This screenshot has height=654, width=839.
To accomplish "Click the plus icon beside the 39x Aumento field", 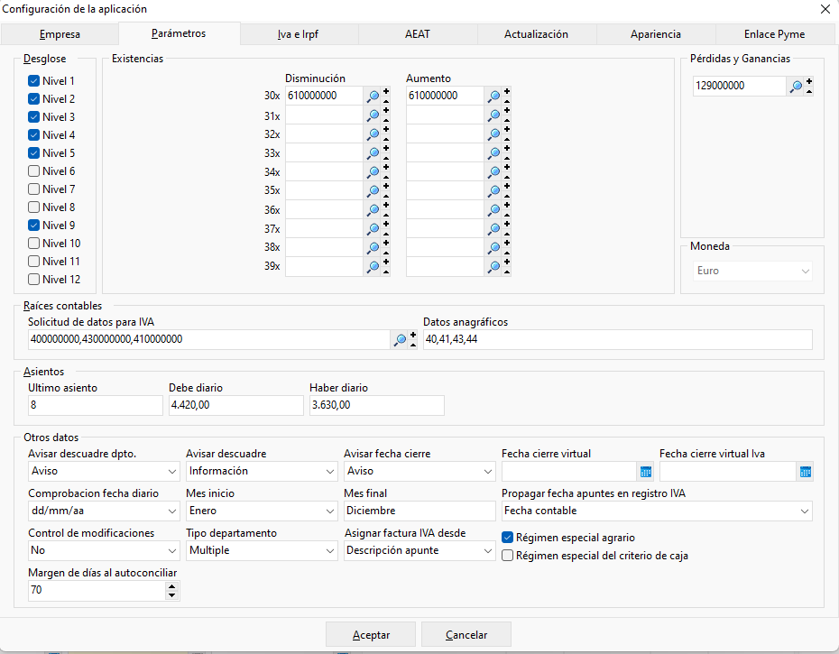I will point(507,262).
